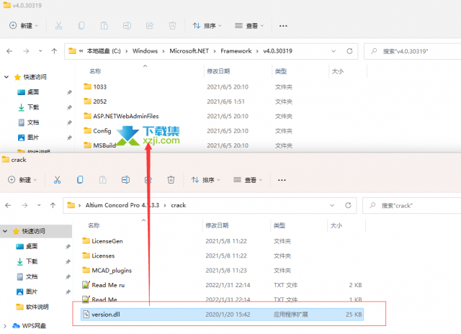Image resolution: width=461 pixels, height=334 pixels.
Task: Click the 搜索"crack" search box
Action: coord(411,205)
